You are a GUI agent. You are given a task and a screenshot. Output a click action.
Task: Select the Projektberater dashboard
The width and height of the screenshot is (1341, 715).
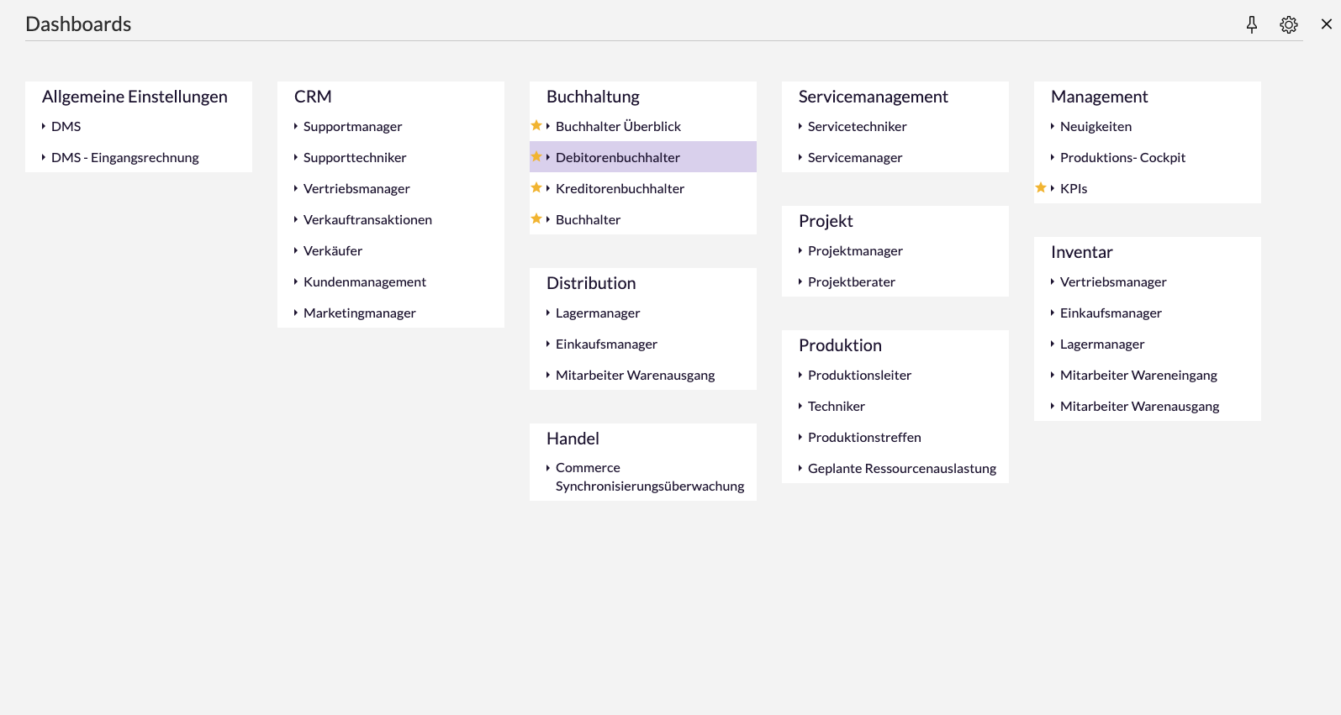(851, 281)
